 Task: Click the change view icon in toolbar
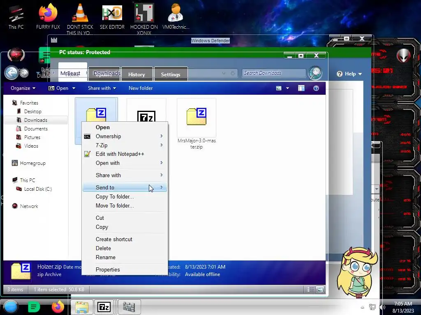point(279,88)
